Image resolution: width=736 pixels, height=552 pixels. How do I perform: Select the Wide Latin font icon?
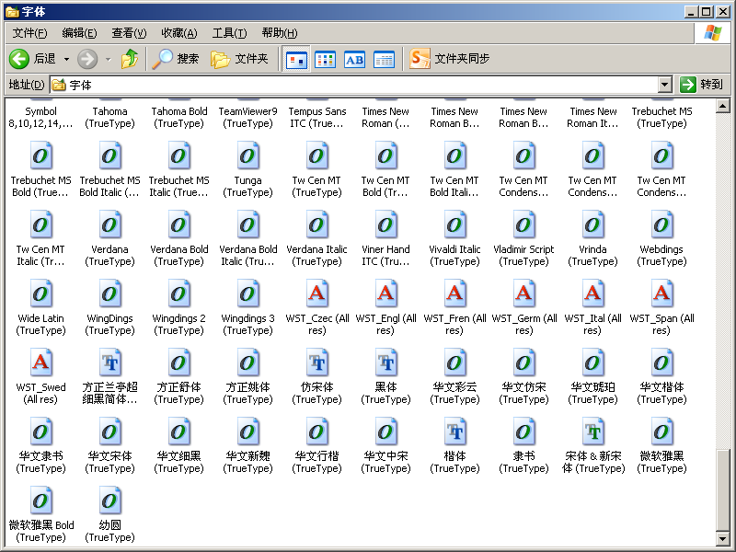pos(40,293)
